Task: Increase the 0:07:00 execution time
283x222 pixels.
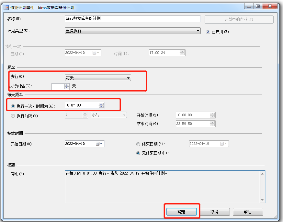Action: (101, 104)
